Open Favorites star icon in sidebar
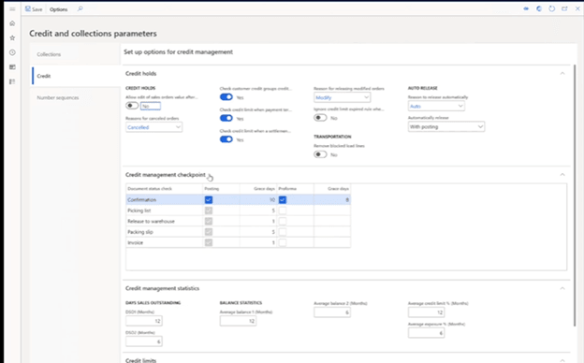This screenshot has width=584, height=363. pyautogui.click(x=12, y=38)
